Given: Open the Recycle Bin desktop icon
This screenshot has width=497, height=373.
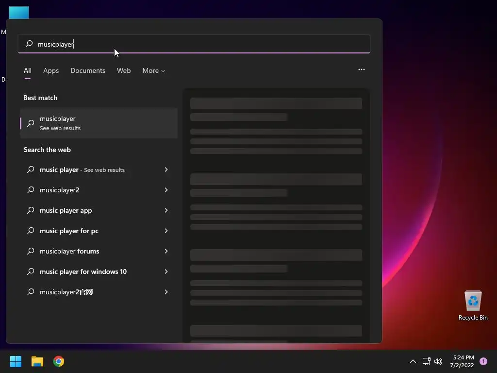Looking at the screenshot, I should (x=473, y=306).
